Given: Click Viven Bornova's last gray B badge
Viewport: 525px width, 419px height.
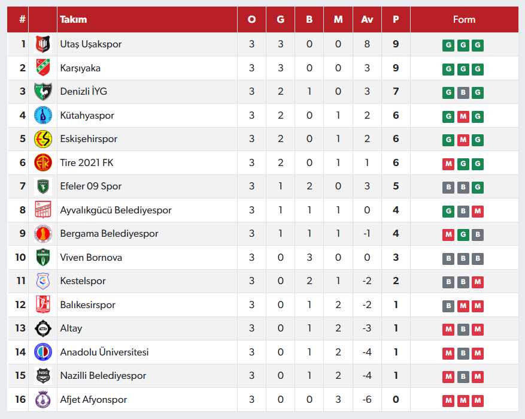Looking at the screenshot, I should pos(477,258).
